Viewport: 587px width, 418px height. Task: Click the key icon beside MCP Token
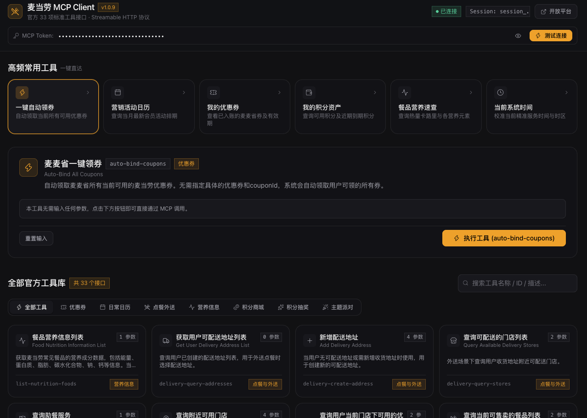[x=16, y=36]
